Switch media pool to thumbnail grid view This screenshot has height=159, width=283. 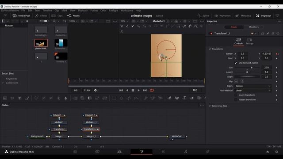click(45, 21)
